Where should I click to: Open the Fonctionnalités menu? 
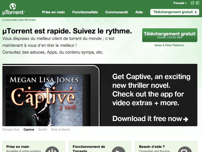tap(85, 12)
